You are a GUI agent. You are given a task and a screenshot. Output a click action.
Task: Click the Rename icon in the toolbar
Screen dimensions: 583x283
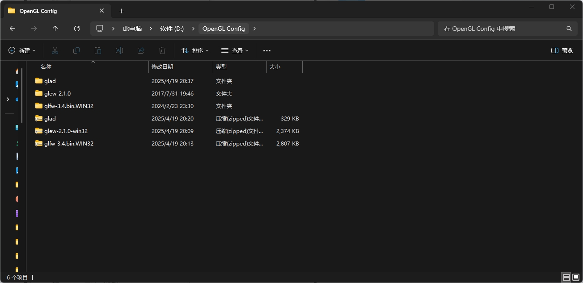click(119, 50)
